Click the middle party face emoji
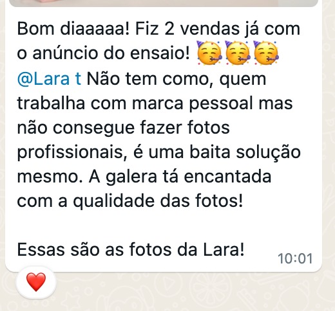335x311 pixels. 238,53
